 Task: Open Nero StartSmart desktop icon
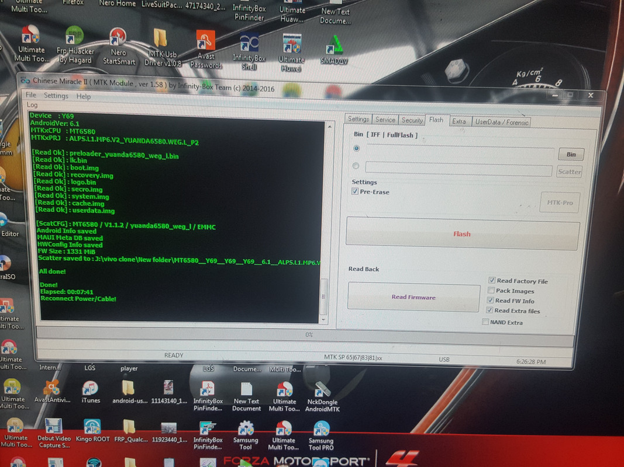coord(119,46)
